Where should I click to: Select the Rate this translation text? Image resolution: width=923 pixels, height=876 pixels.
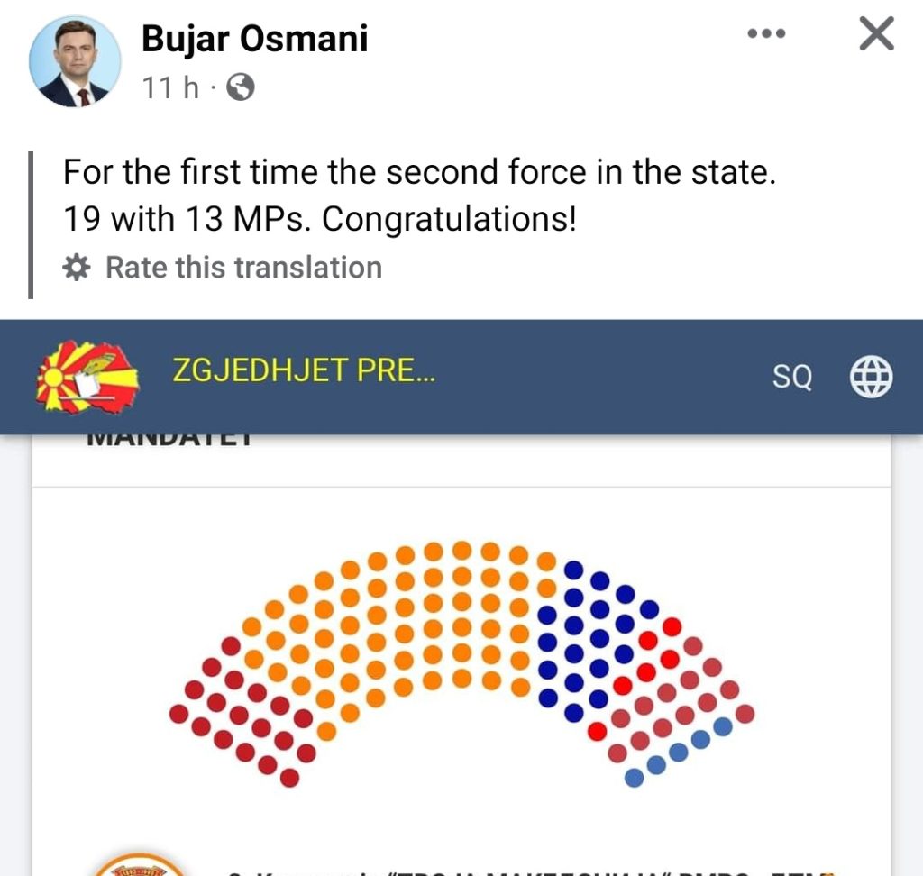[x=243, y=268]
